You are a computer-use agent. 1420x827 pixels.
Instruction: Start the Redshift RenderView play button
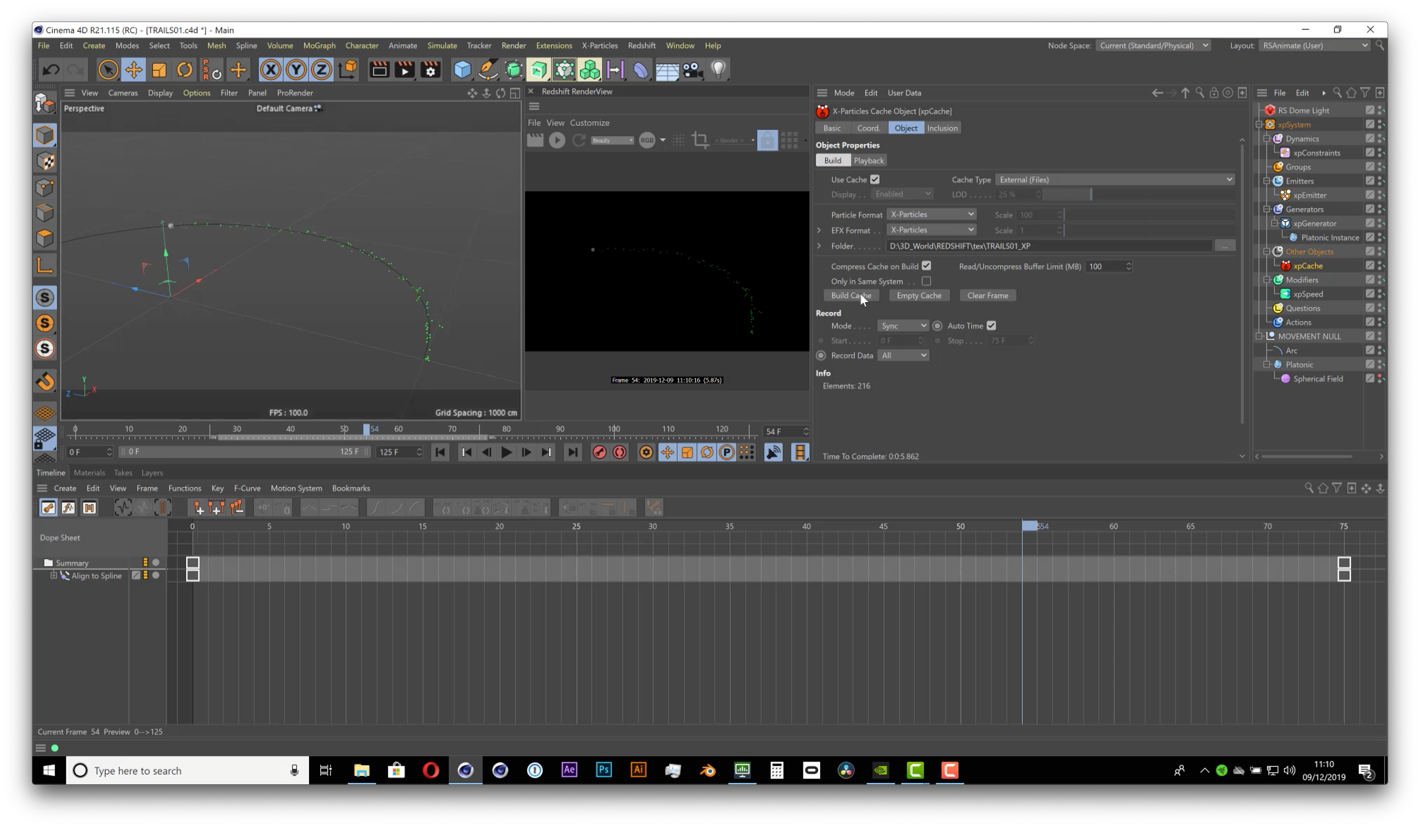tap(557, 140)
